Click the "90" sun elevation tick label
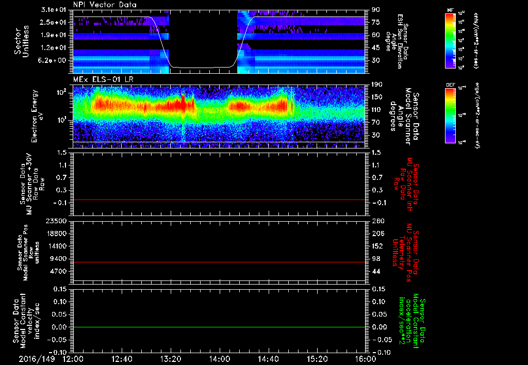528x365 pixels. click(375, 9)
